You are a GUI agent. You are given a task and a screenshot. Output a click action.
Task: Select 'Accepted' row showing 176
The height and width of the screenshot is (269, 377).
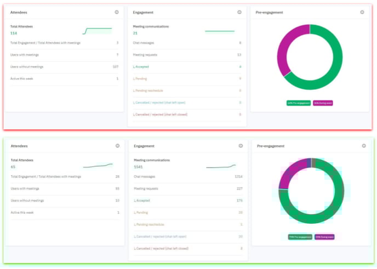click(188, 201)
